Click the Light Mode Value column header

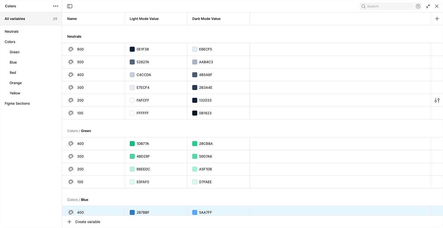coord(144,19)
